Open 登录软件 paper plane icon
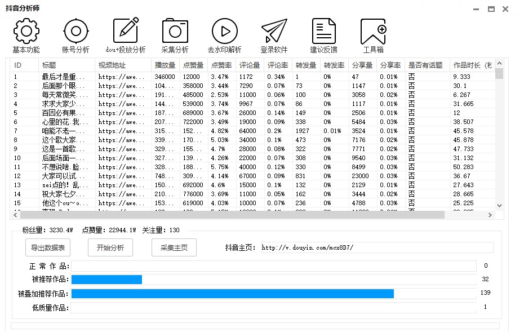515x332 pixels. (274, 31)
